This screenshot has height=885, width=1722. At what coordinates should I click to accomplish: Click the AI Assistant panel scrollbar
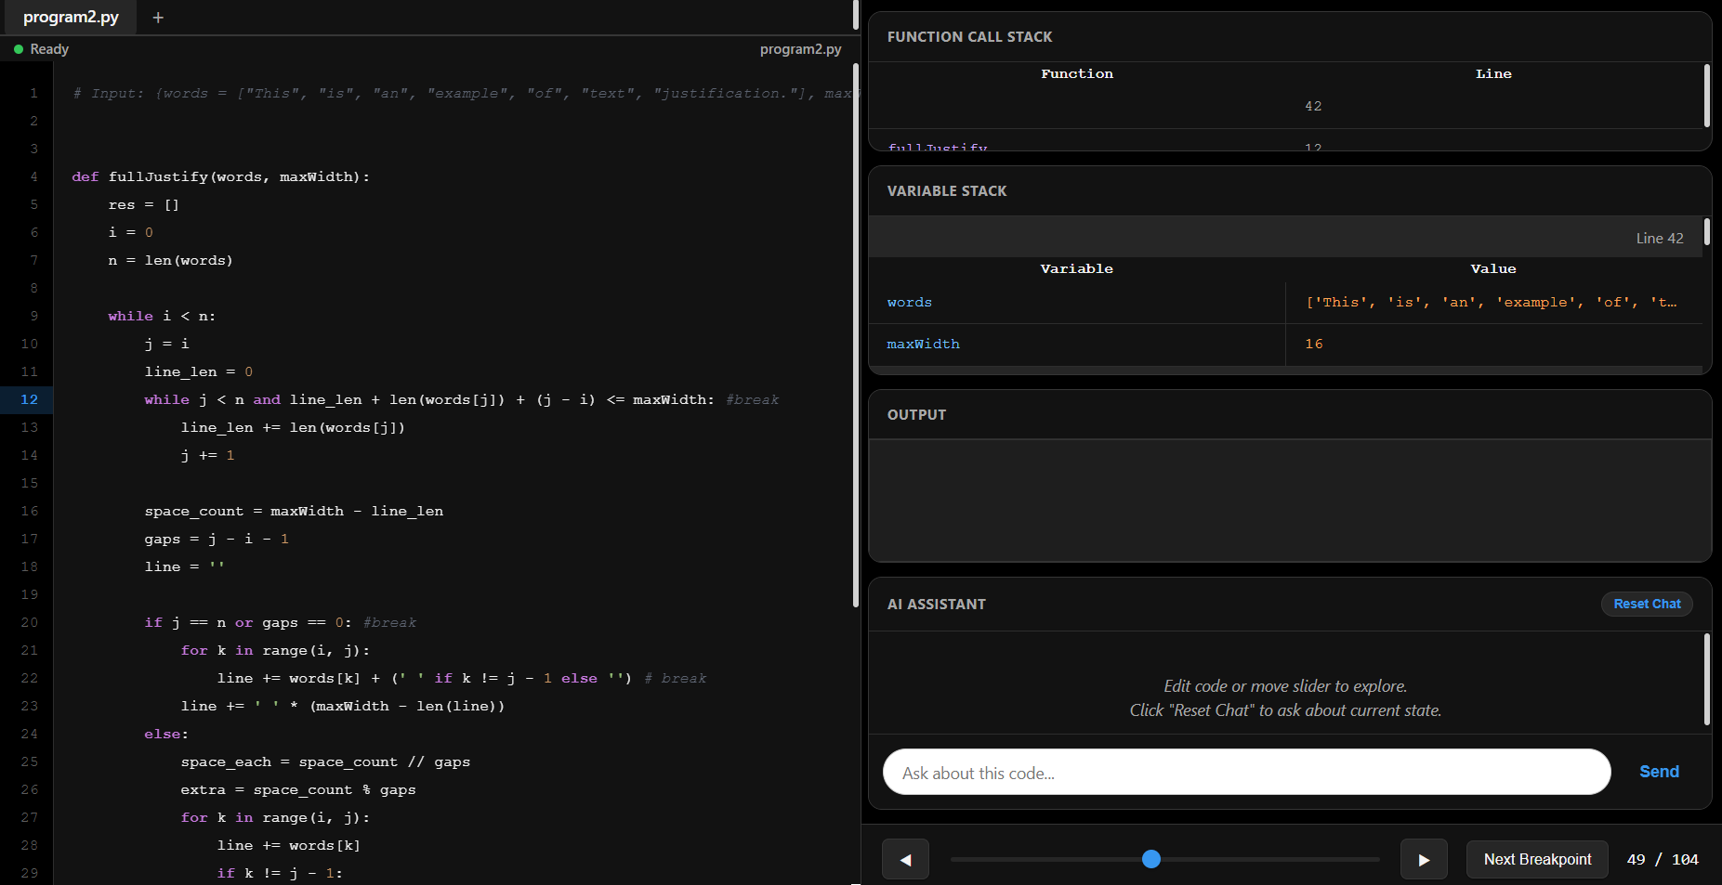(x=1706, y=679)
